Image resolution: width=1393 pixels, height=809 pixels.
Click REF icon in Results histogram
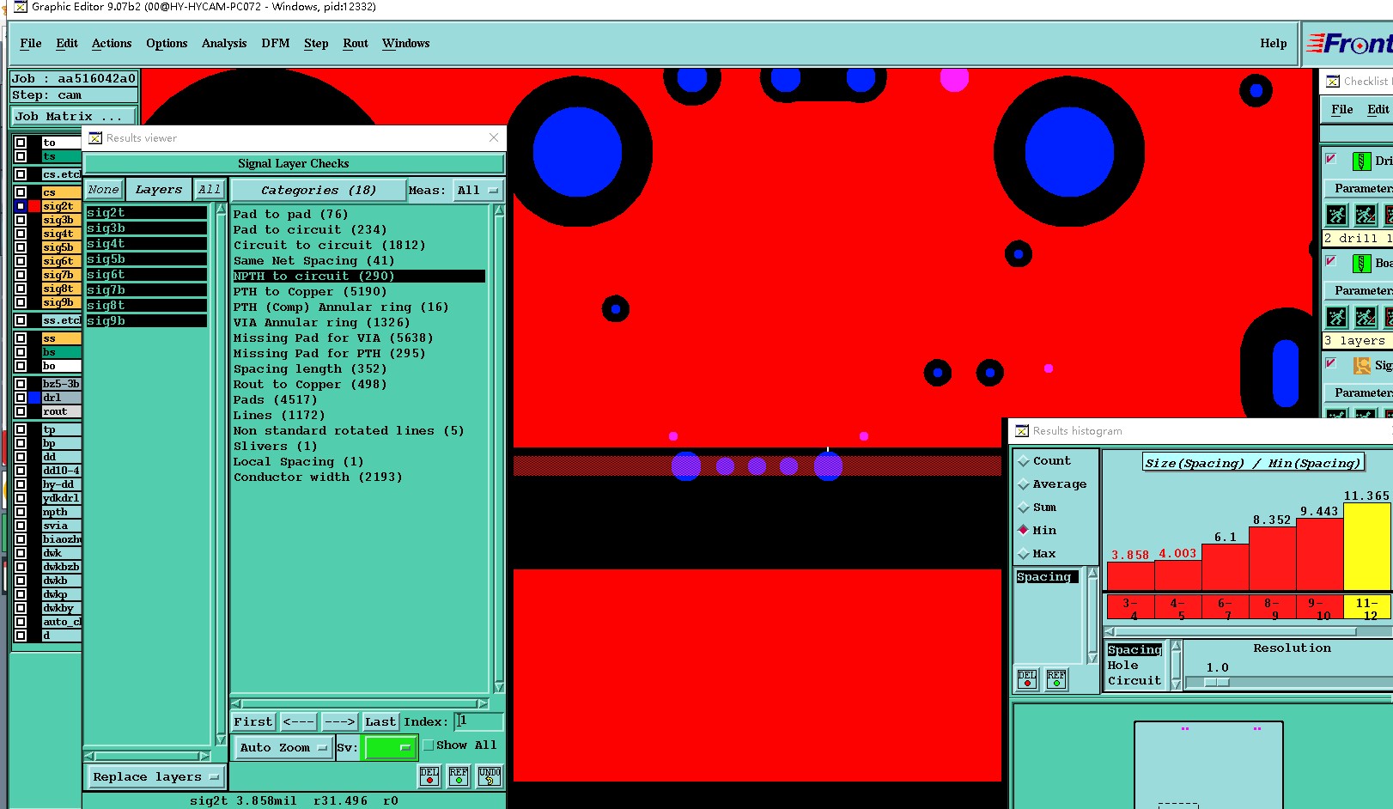coord(1056,679)
